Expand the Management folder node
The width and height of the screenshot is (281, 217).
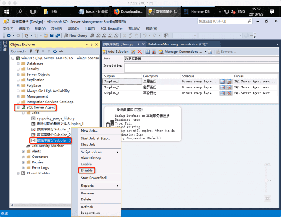(18, 96)
